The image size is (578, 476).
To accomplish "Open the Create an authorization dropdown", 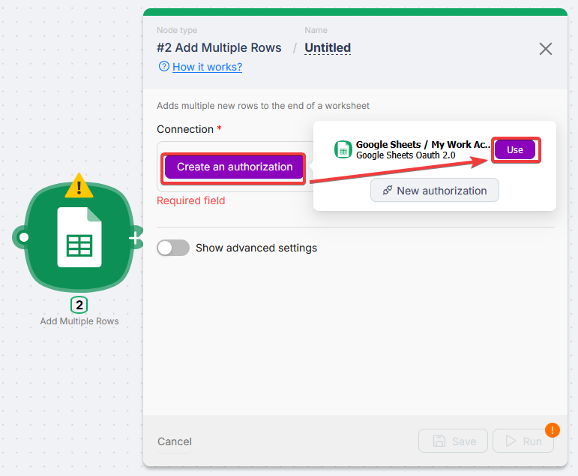I will pyautogui.click(x=235, y=167).
